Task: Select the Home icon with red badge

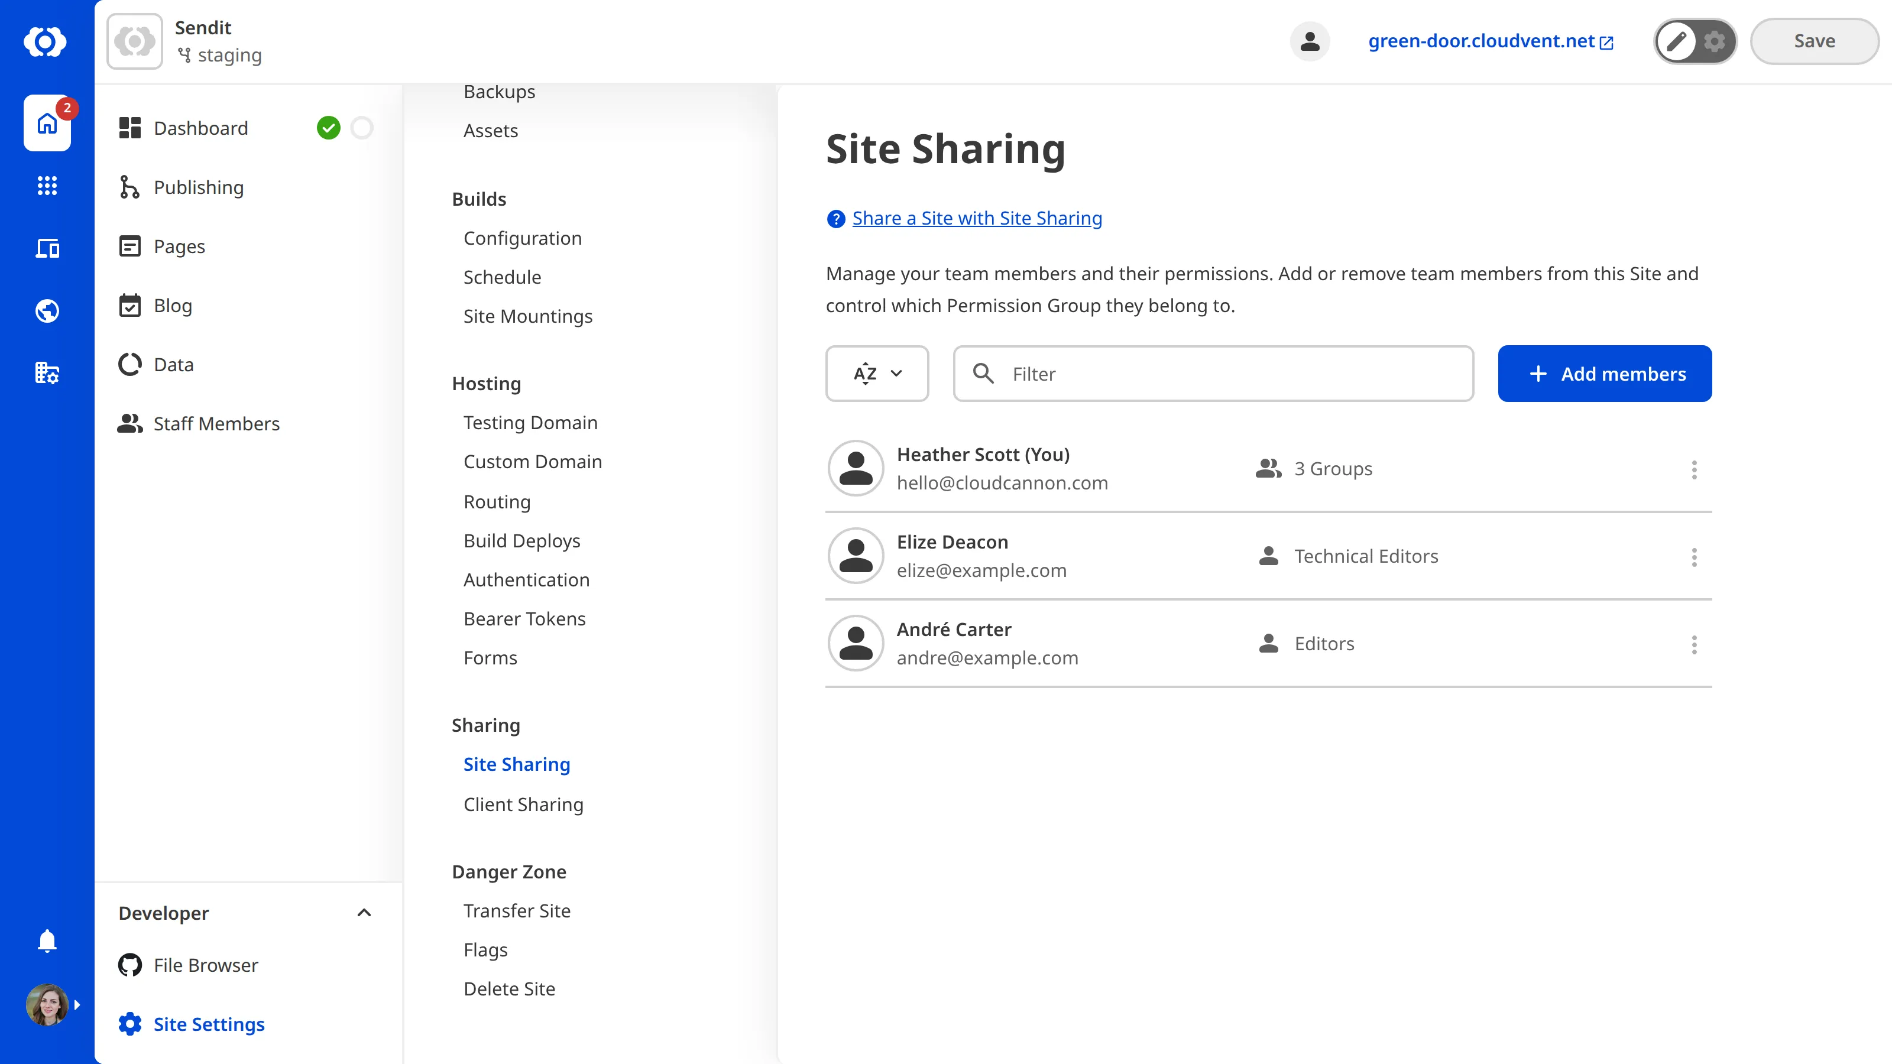Action: coord(46,124)
